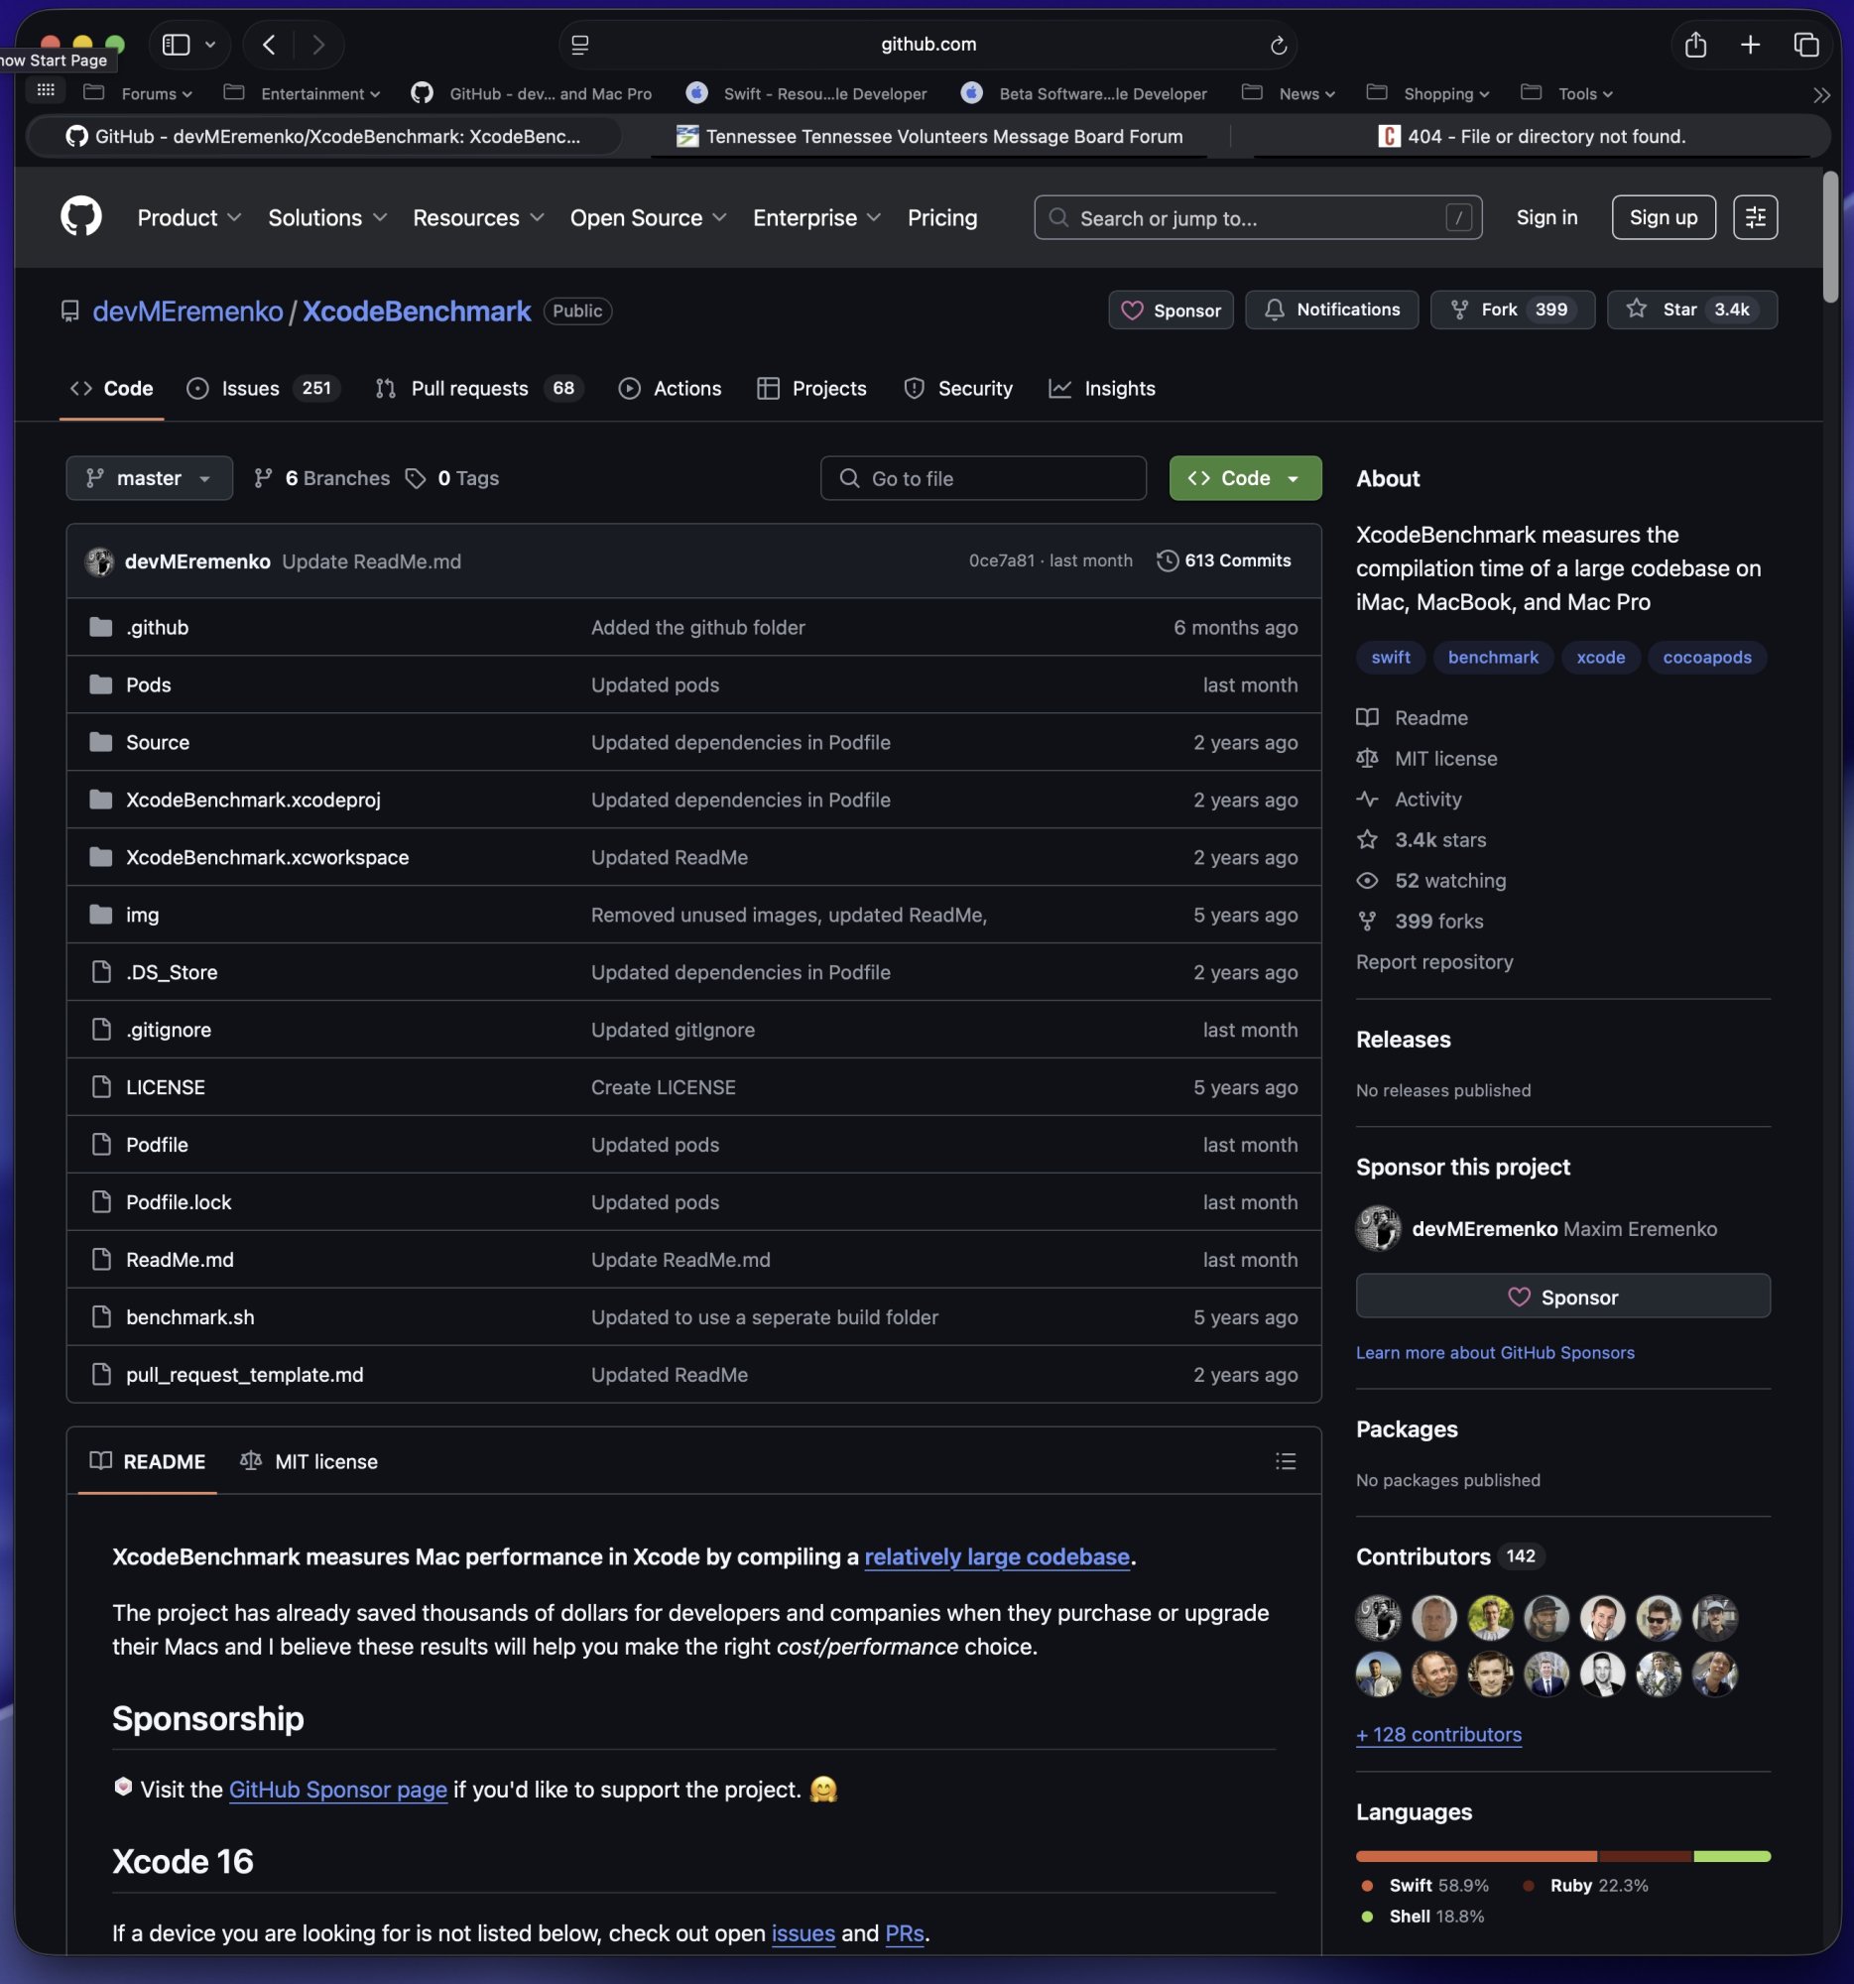Click the Page Menu icon in the address bar

pyautogui.click(x=579, y=45)
